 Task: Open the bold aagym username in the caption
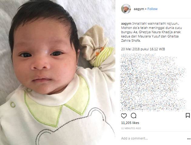pyautogui.click(x=126, y=23)
